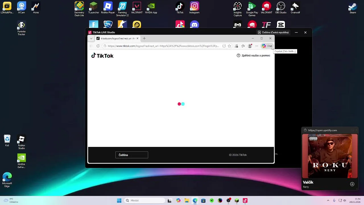Launch Geometry Dash Lite from desktop
The height and width of the screenshot is (205, 364).
coord(79,9)
